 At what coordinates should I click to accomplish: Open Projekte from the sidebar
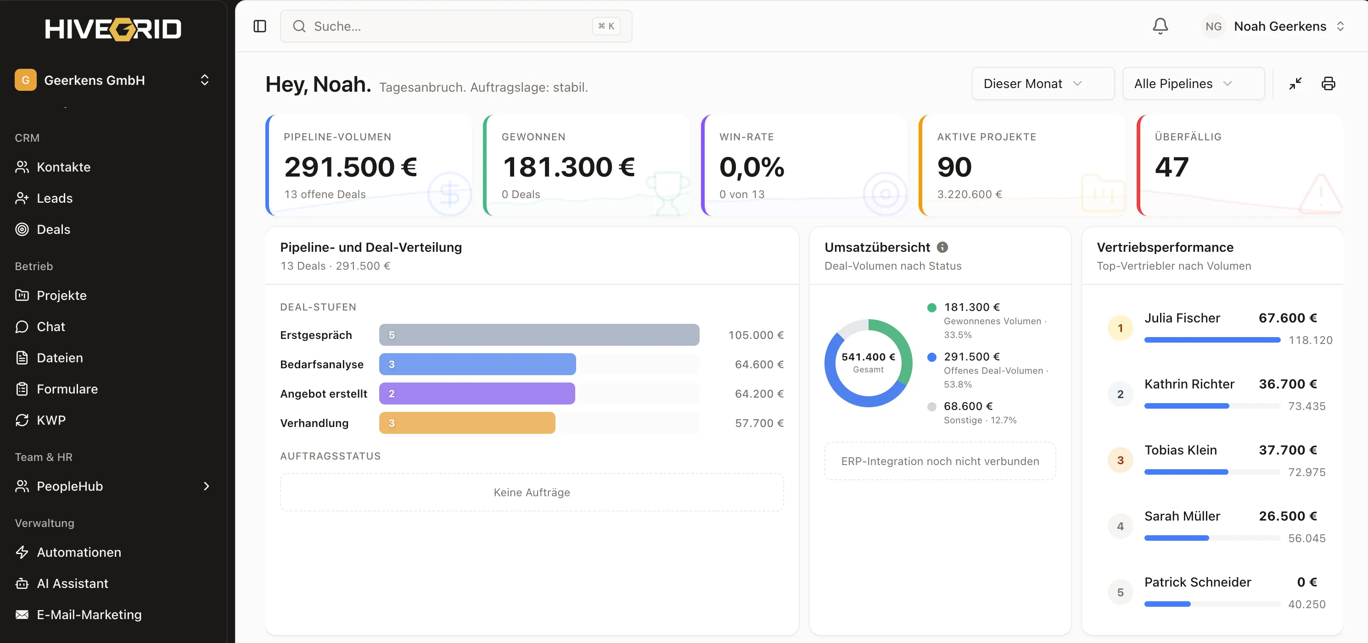(x=113, y=295)
